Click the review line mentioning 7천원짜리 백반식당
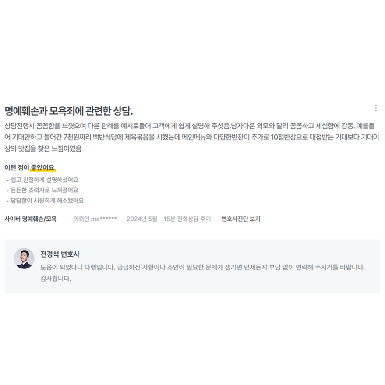The width and height of the screenshot is (385, 385). click(x=192, y=137)
